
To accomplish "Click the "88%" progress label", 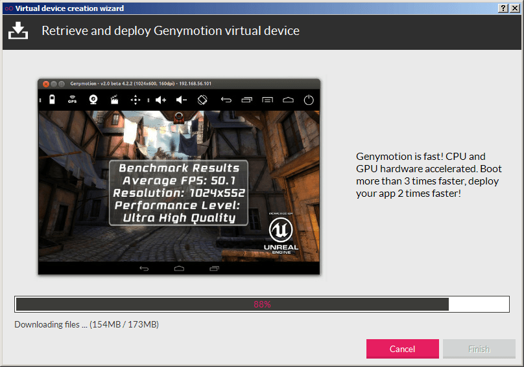I will pyautogui.click(x=262, y=304).
